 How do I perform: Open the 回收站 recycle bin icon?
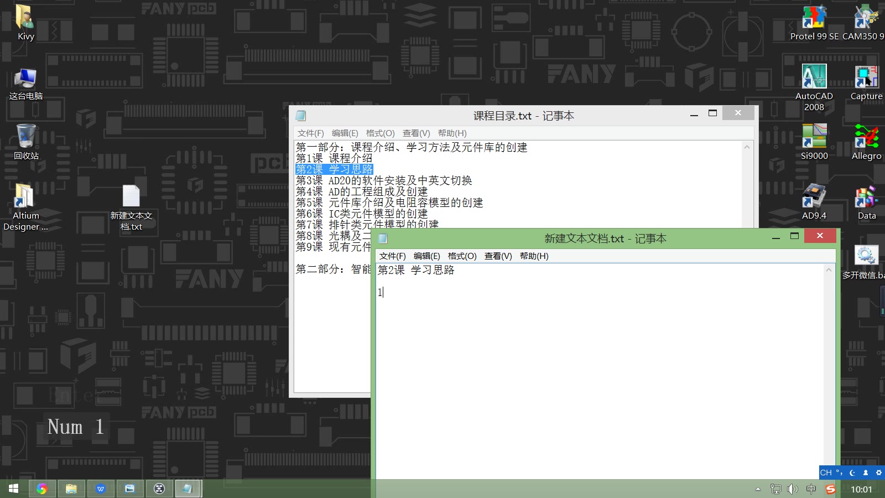click(26, 142)
